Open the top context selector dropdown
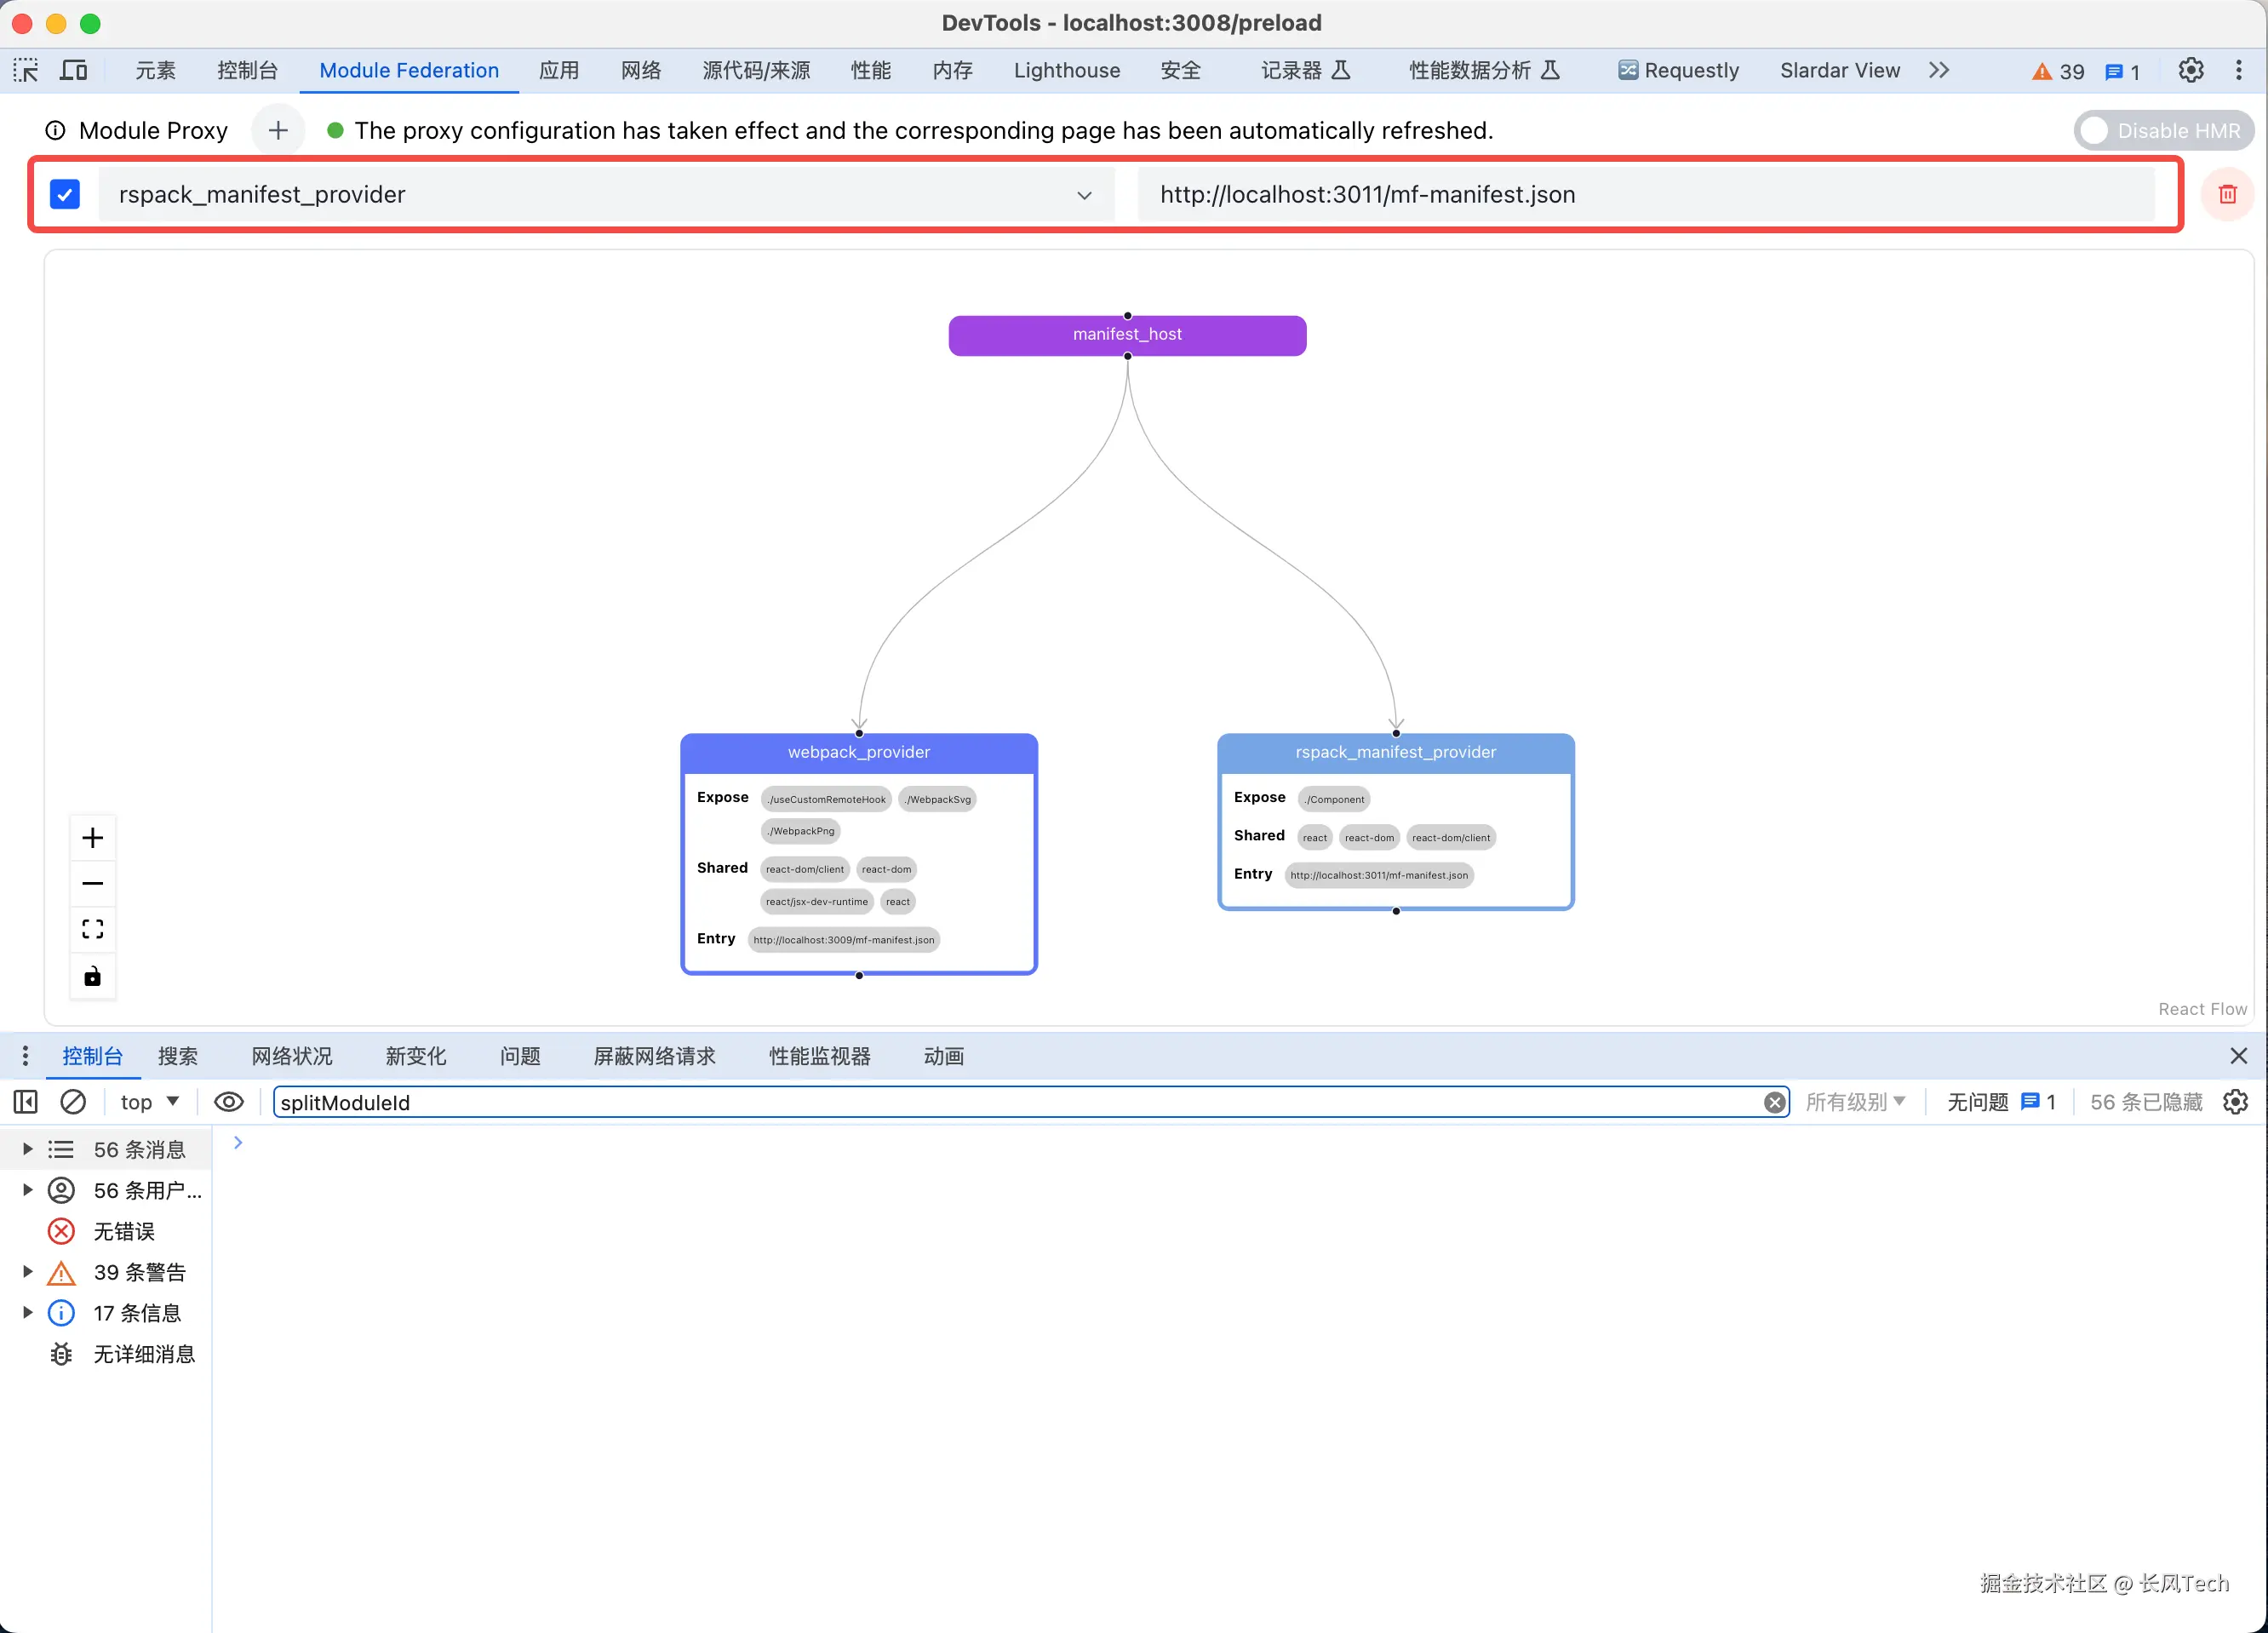The width and height of the screenshot is (2268, 1633). [x=149, y=1101]
